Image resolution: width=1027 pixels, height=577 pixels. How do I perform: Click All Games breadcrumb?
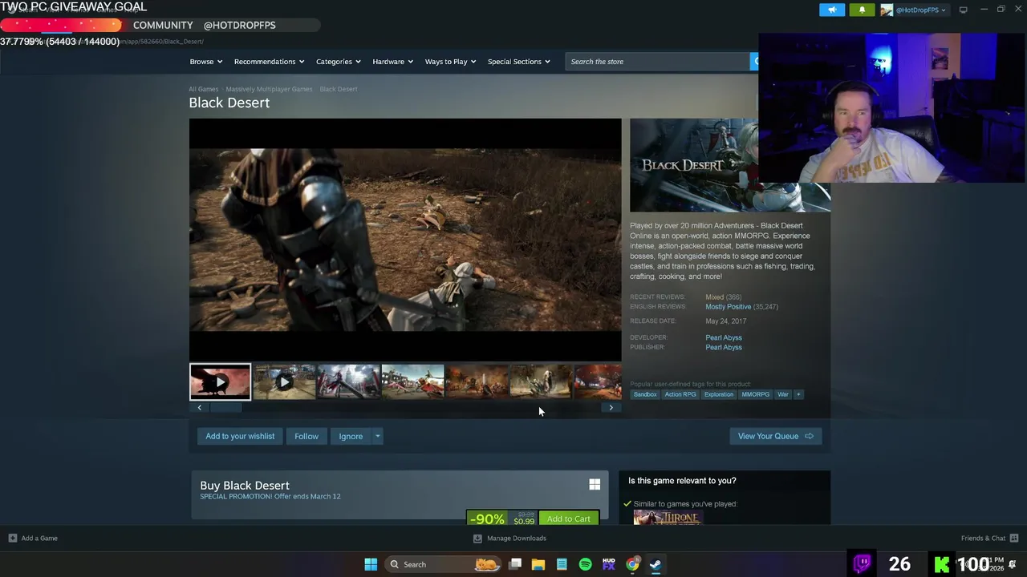tap(203, 89)
